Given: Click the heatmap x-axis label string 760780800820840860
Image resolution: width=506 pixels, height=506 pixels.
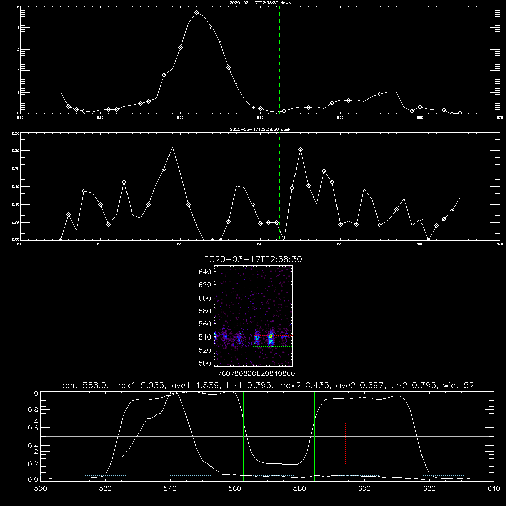Looking at the screenshot, I should [x=257, y=373].
